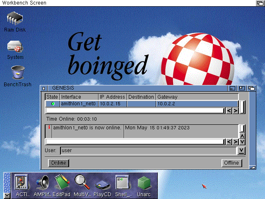This screenshot has width=265, height=199.
Task: Click the GENESiS window title bar
Action: pyautogui.click(x=138, y=88)
